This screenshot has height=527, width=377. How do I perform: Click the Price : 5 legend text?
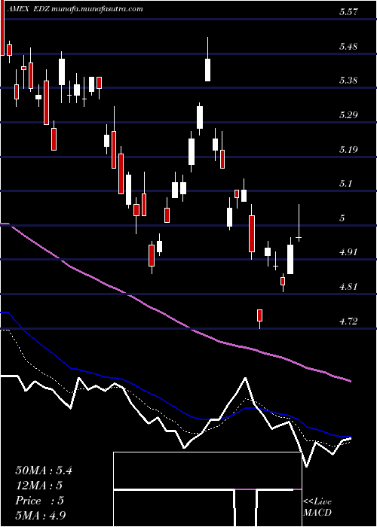(39, 501)
